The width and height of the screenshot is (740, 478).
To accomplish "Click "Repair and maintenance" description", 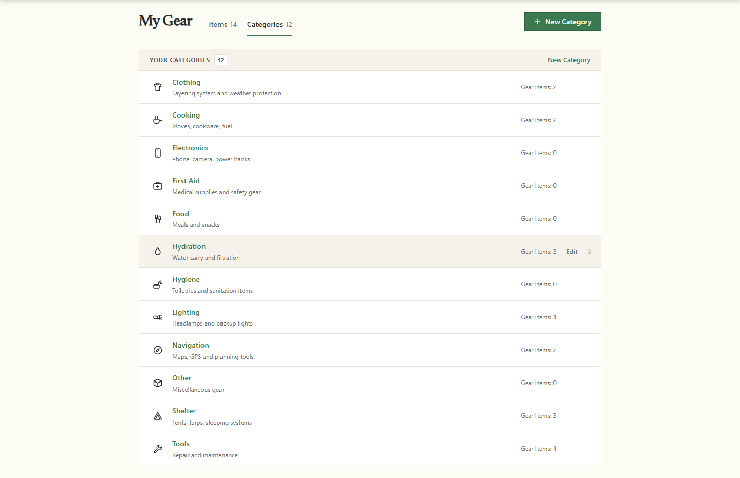I will point(205,455).
